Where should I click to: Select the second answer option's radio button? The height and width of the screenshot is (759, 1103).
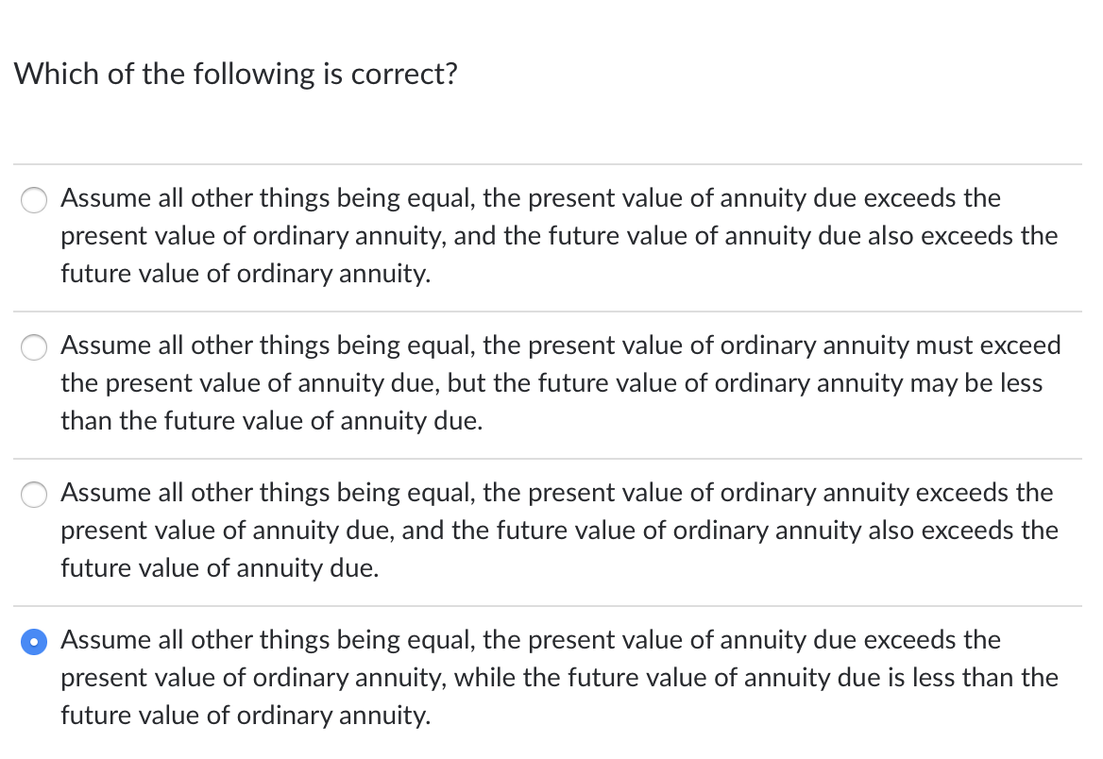click(34, 347)
